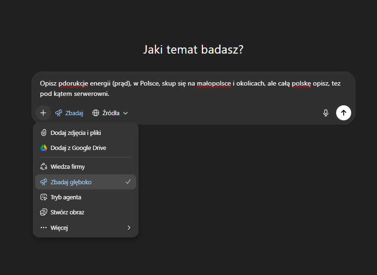The image size is (377, 275).
Task: Expand the Więcej submenu arrow
Action: pos(129,228)
